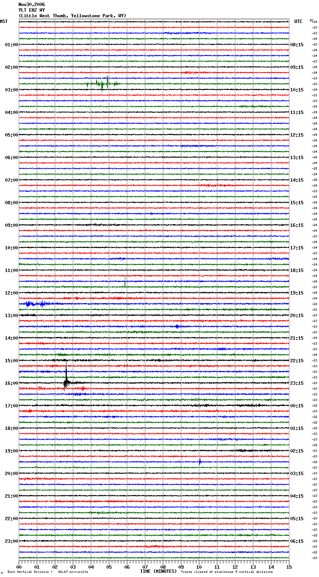Viewport: 319px width, 577px height.
Task: Click the TIME (MINUTES) axis title
Action: [x=158, y=571]
